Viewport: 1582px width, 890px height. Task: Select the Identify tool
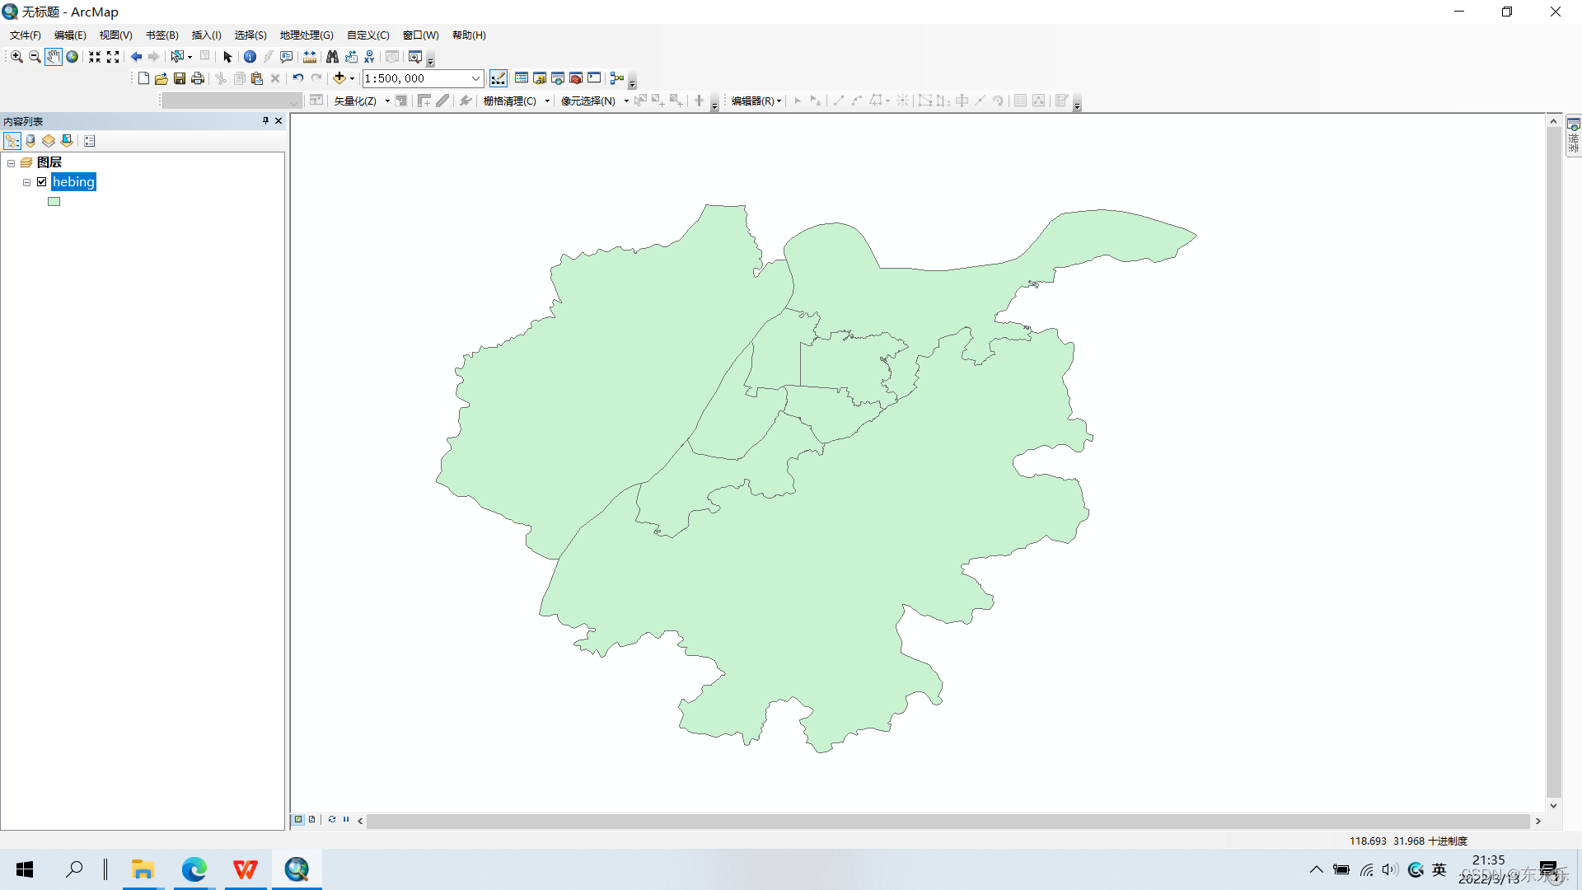pyautogui.click(x=250, y=57)
